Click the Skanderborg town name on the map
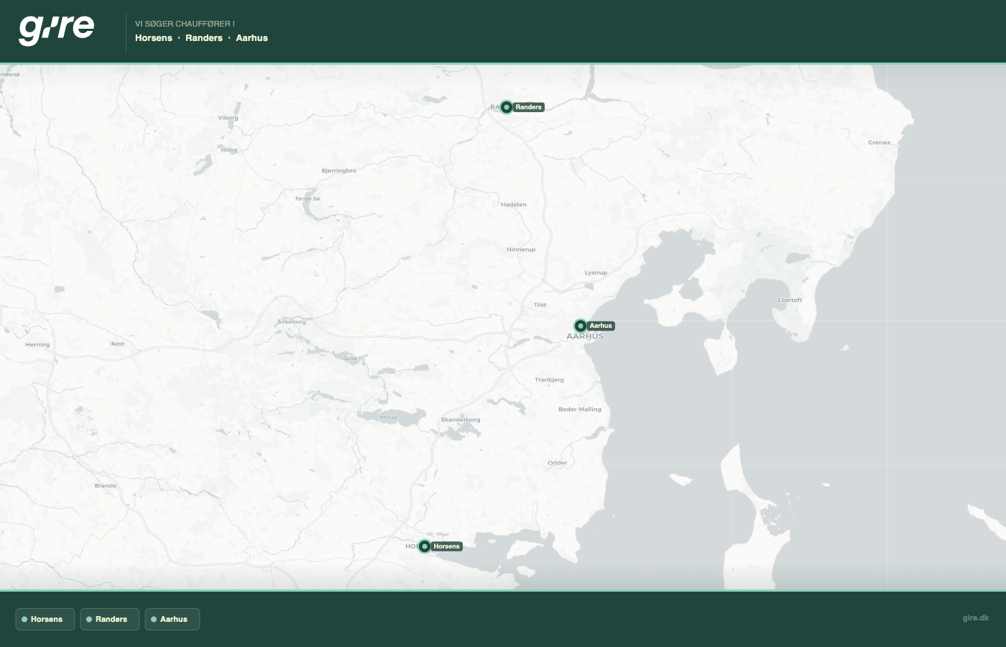Screen dimensions: 1006x647 [x=461, y=419]
